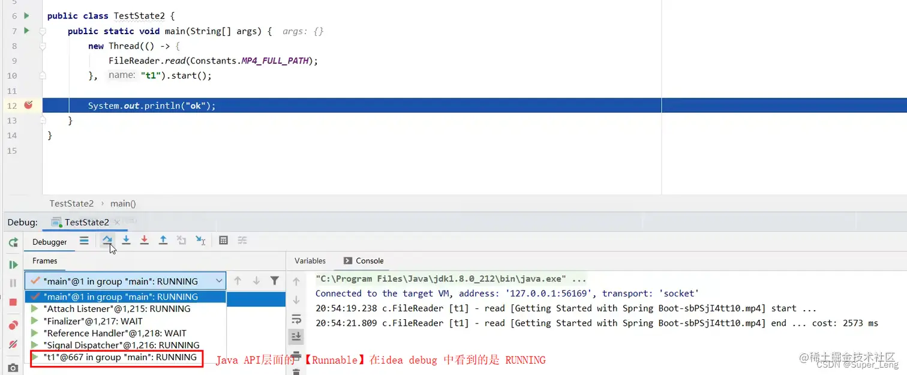Select "Reference Handler" thread
907x375 pixels.
pyautogui.click(x=125, y=333)
